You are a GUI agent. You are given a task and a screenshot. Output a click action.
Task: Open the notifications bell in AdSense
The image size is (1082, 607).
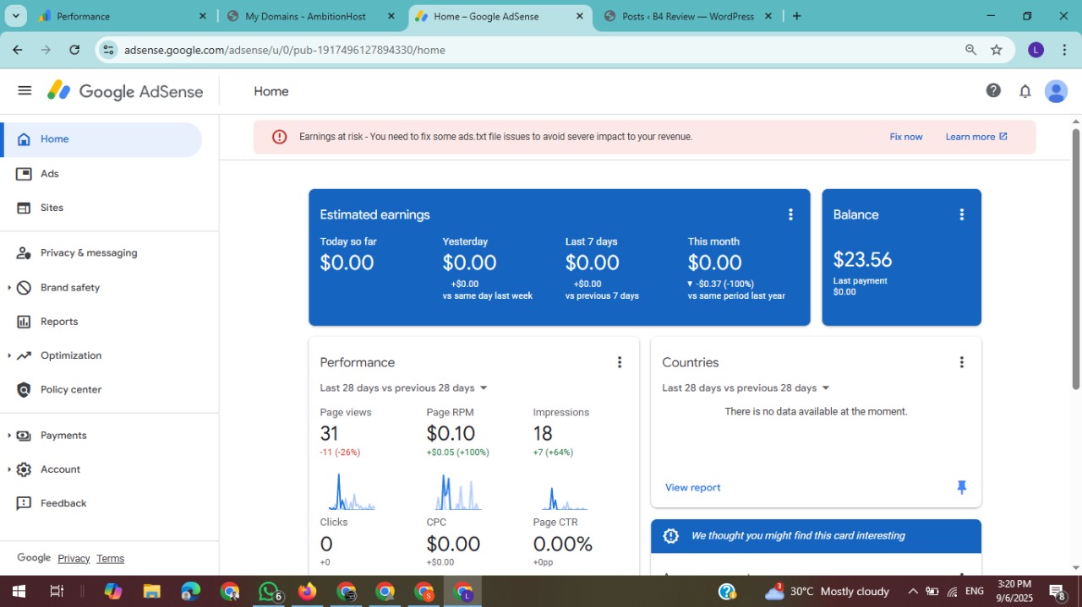(1025, 91)
